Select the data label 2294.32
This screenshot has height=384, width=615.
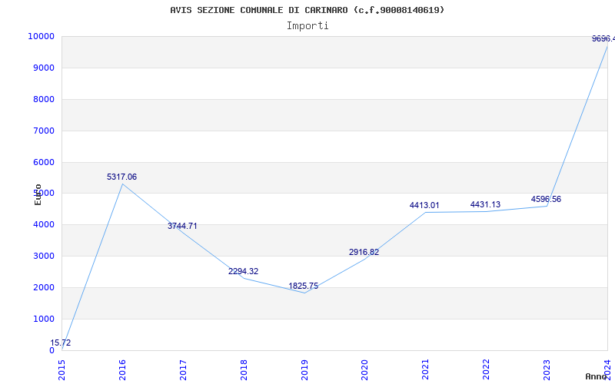click(243, 271)
